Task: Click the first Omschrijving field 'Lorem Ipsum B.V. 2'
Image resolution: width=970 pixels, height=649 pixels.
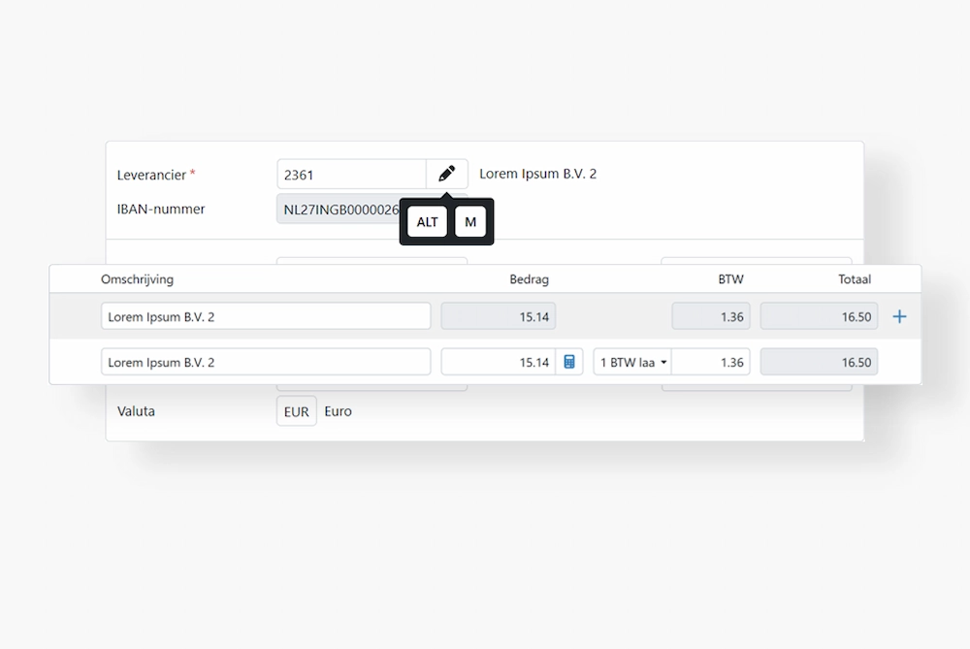Action: (x=266, y=315)
